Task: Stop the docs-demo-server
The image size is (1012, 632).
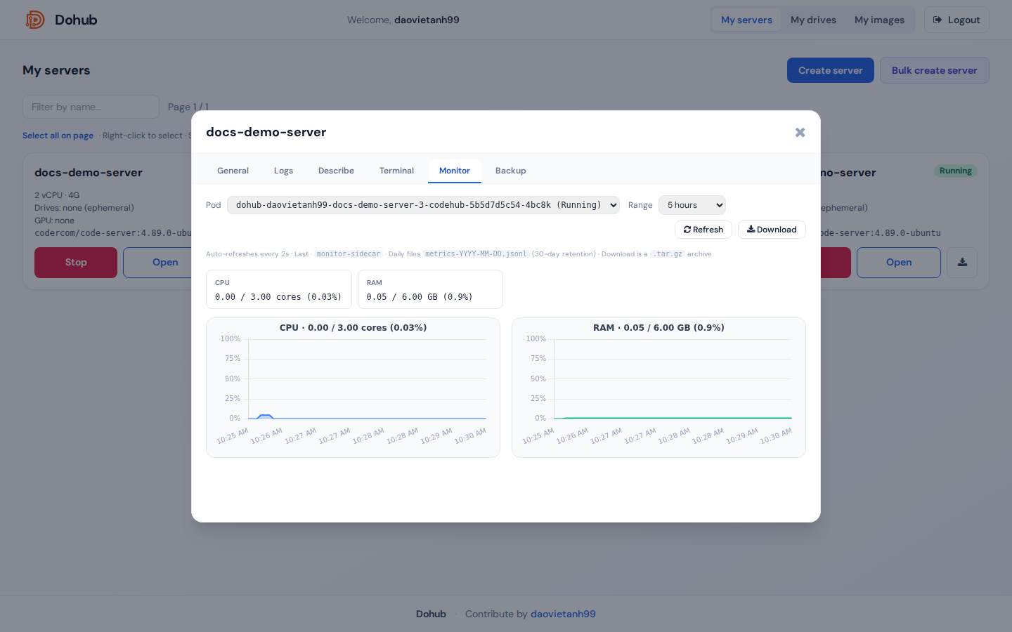Action: point(76,263)
